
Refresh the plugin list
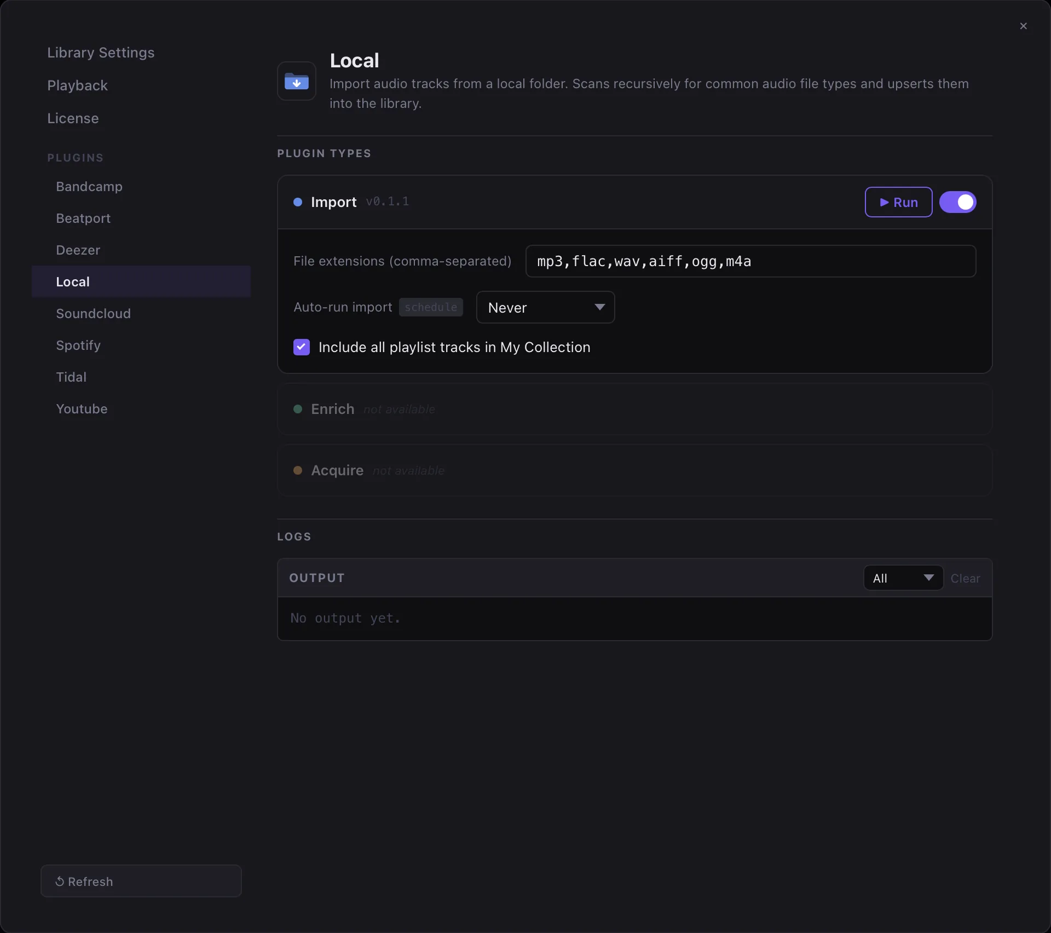(x=141, y=881)
